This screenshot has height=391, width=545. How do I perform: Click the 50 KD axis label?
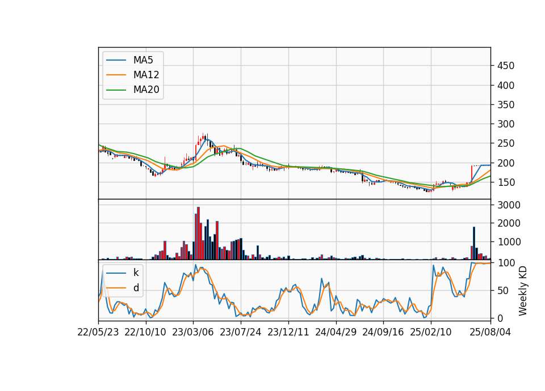503,290
